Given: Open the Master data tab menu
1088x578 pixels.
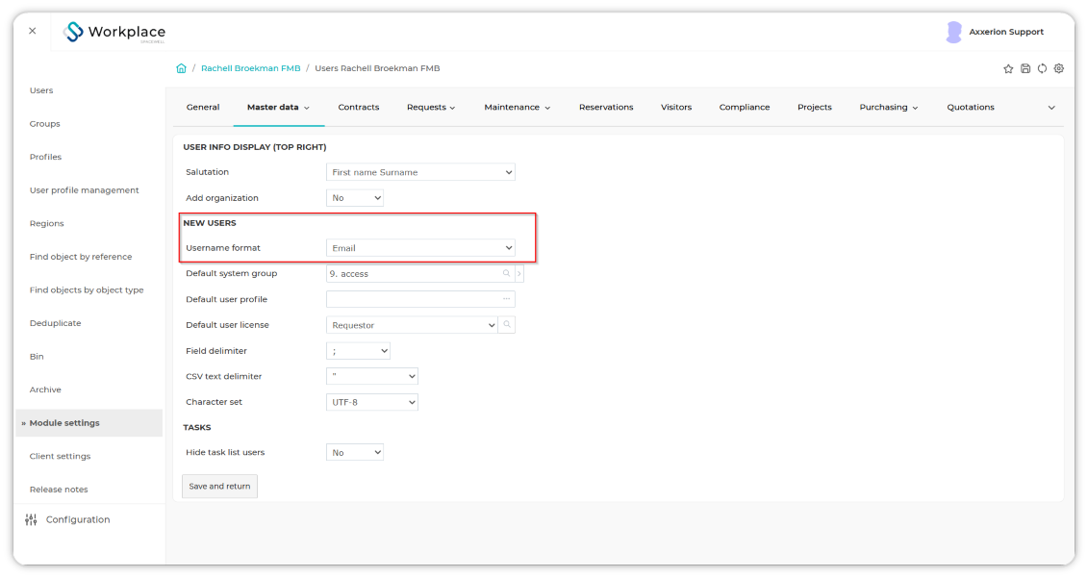Looking at the screenshot, I should click(278, 107).
